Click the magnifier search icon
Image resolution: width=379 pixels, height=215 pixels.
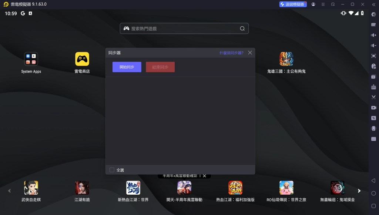coord(242,28)
